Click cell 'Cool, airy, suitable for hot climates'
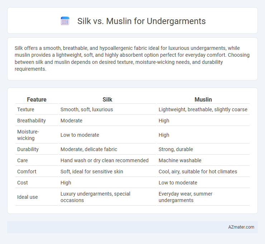 pyautogui.click(x=198, y=172)
